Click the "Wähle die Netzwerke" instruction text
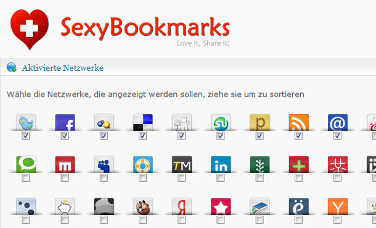376x228 pixels. click(155, 94)
